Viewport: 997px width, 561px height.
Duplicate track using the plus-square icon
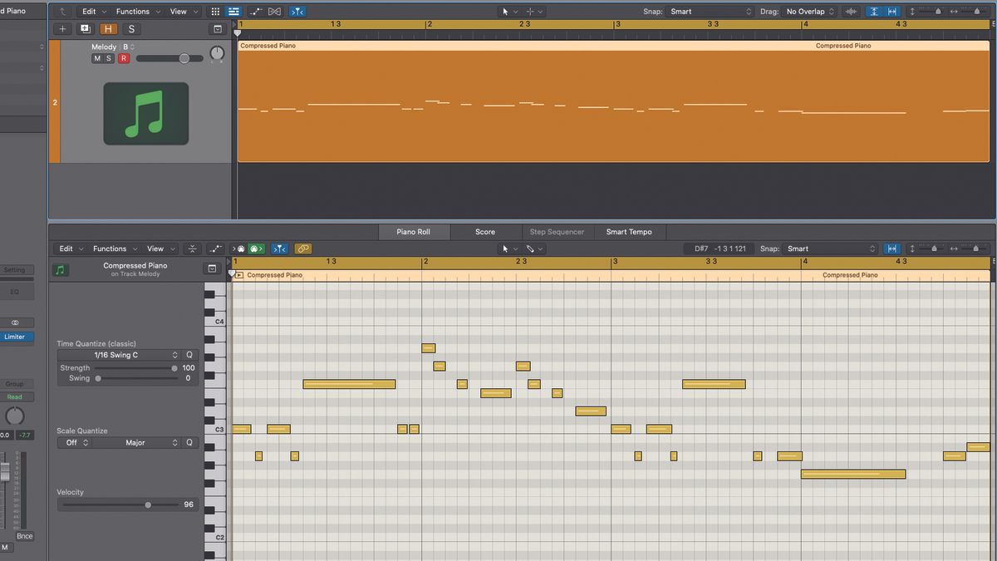(85, 29)
